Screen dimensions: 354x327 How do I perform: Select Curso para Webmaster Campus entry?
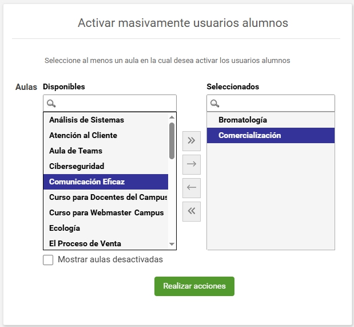click(x=106, y=212)
